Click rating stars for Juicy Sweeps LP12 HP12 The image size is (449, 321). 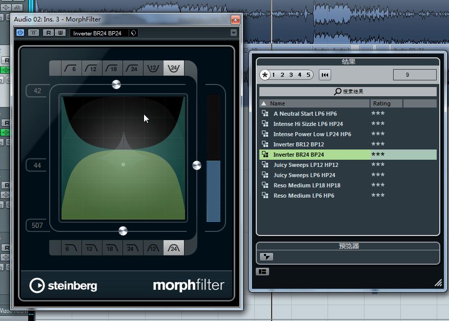pyautogui.click(x=378, y=164)
